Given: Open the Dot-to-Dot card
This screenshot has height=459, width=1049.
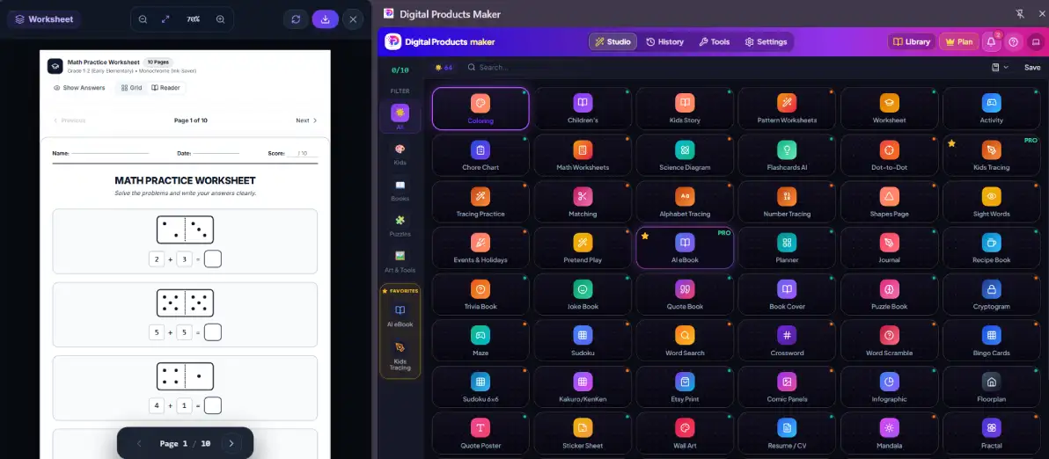Looking at the screenshot, I should coord(889,155).
